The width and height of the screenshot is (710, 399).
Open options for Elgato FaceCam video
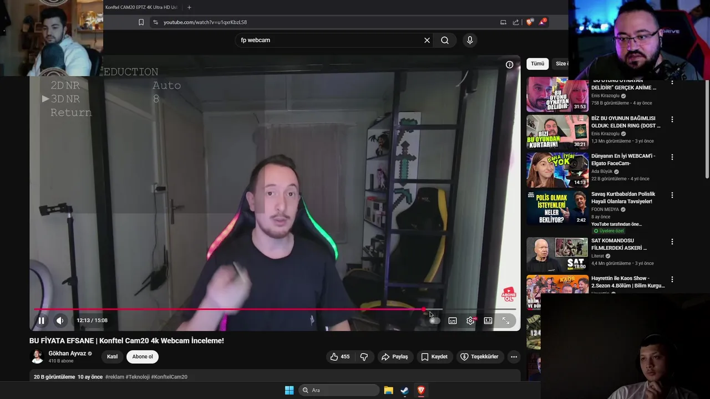click(x=672, y=157)
